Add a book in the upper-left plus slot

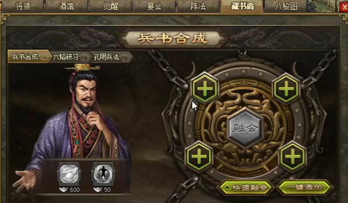pyautogui.click(x=204, y=88)
